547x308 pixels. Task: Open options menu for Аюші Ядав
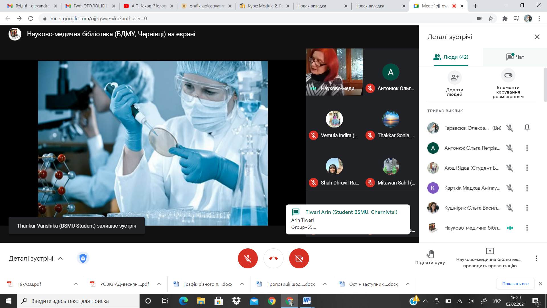tap(527, 168)
